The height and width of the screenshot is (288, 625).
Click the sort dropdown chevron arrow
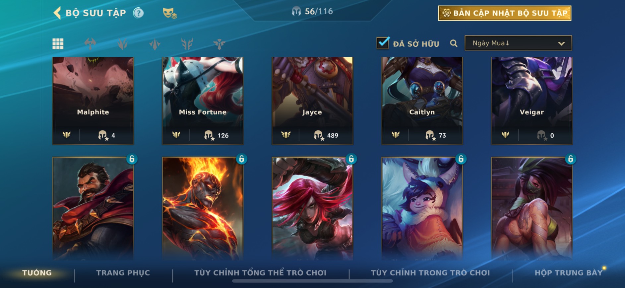click(x=561, y=43)
